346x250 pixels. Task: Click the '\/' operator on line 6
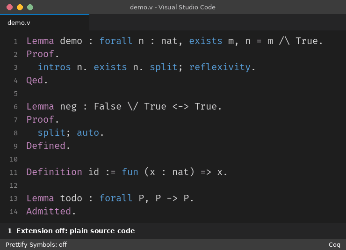click(133, 107)
